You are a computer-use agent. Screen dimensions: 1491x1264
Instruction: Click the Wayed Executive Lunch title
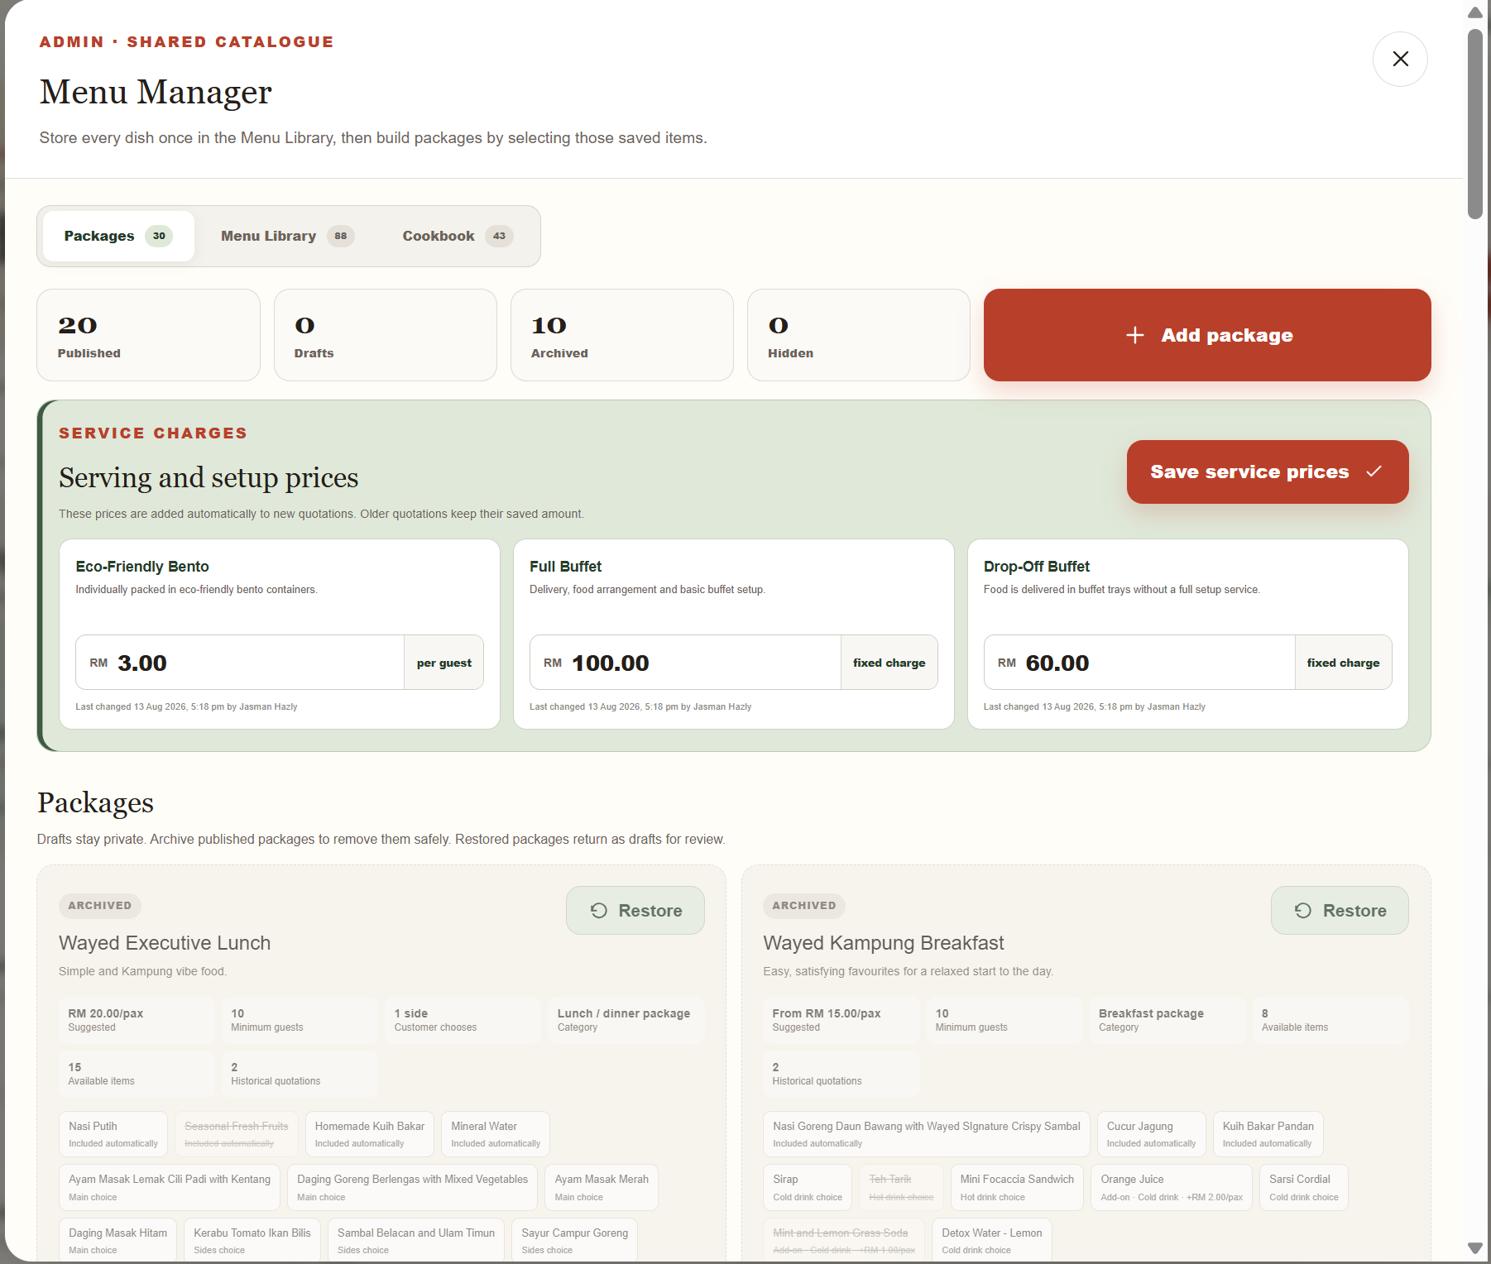pos(165,943)
